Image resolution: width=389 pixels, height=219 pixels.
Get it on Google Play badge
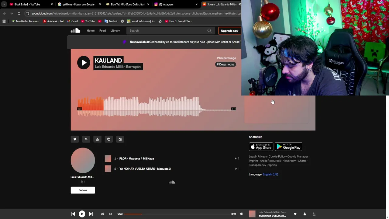tap(288, 147)
